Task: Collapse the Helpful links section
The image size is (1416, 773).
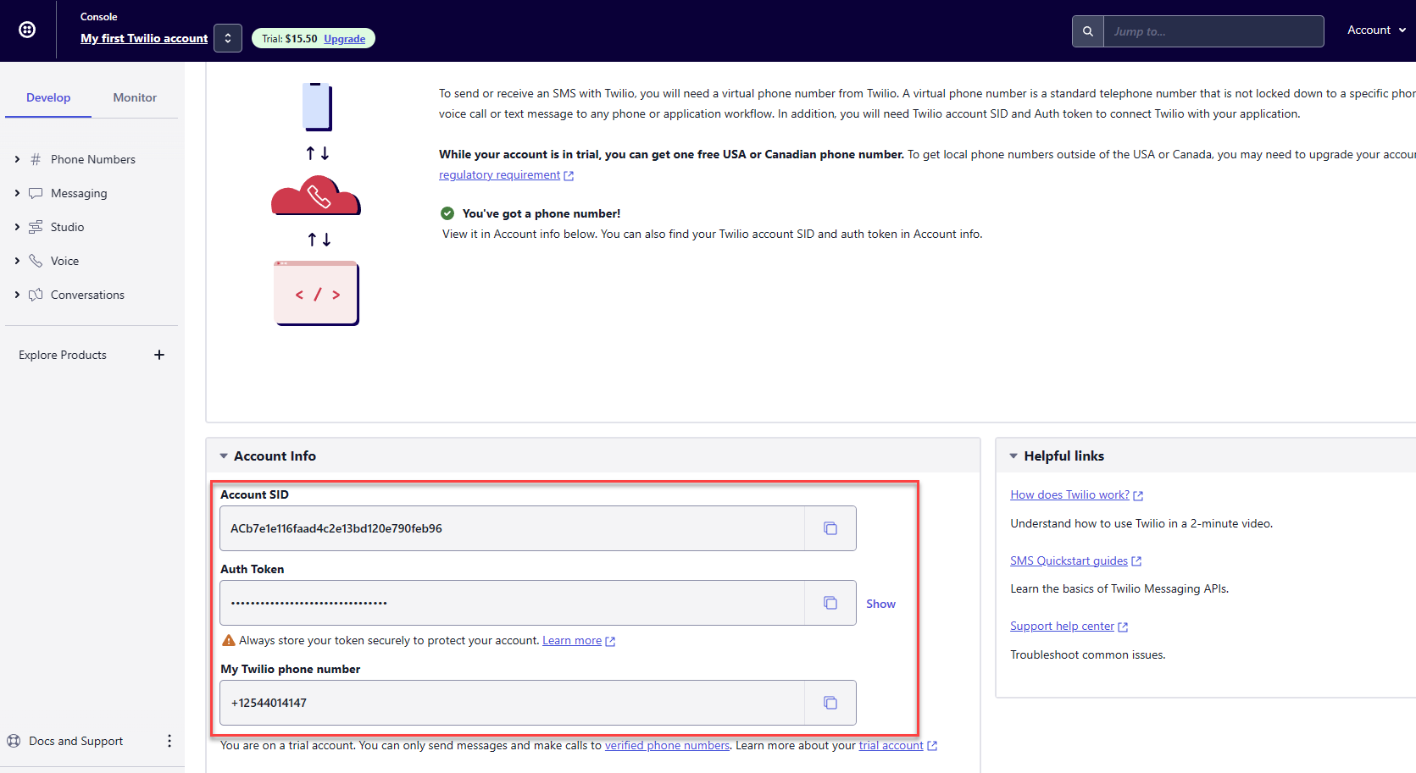Action: point(1013,456)
